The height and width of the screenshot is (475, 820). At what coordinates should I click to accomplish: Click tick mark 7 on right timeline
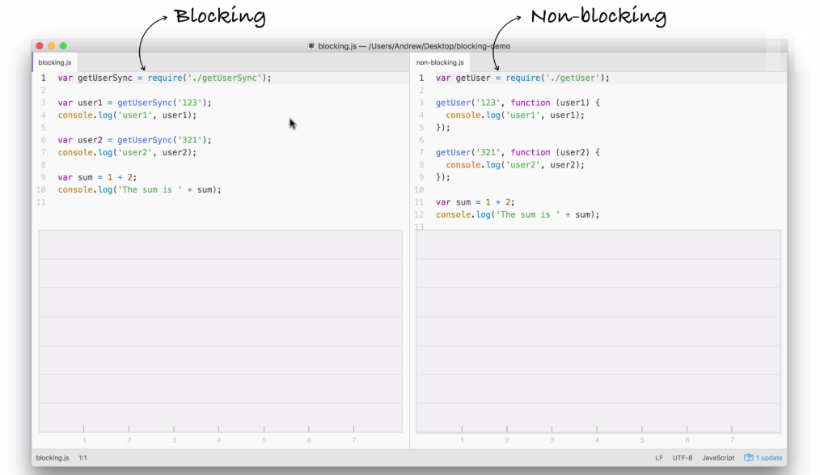pyautogui.click(x=732, y=430)
